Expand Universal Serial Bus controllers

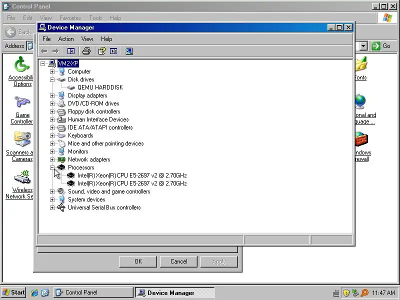(52, 207)
